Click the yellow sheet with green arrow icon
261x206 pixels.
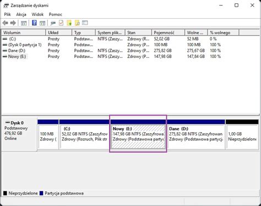click(69, 23)
